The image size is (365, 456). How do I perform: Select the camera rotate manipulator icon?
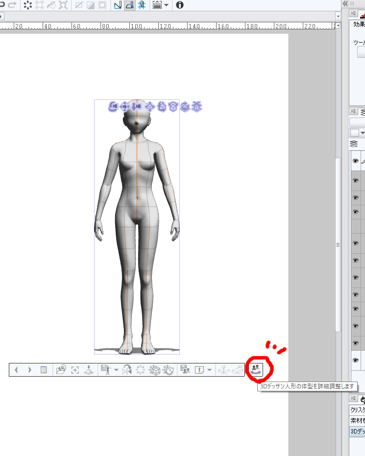(113, 106)
